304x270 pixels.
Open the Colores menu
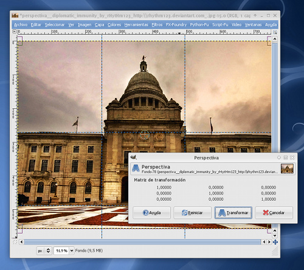click(114, 25)
